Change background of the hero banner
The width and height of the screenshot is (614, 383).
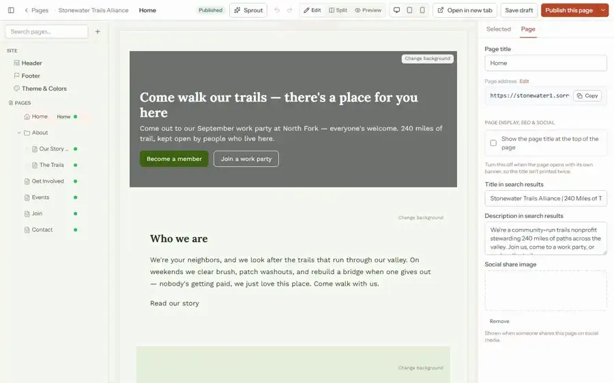point(427,59)
